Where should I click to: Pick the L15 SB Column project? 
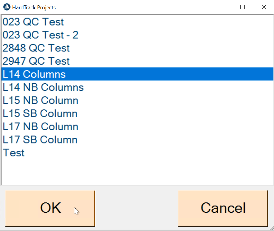tap(40, 114)
